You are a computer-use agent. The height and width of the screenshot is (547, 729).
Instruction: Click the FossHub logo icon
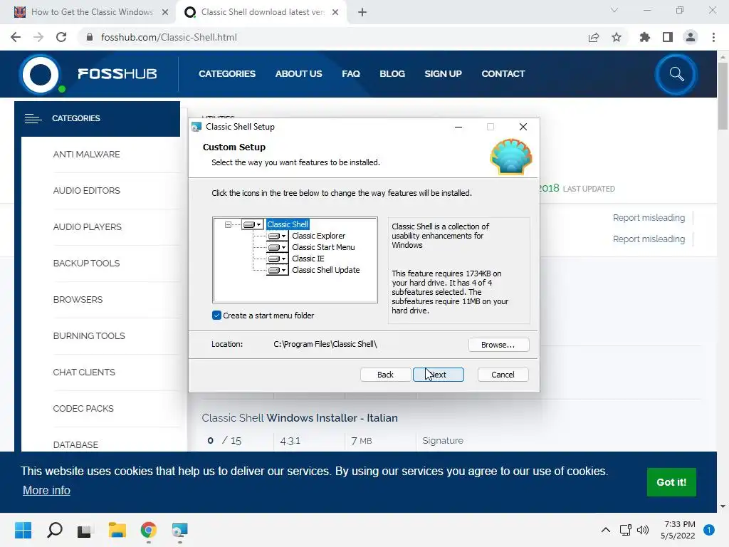click(41, 74)
